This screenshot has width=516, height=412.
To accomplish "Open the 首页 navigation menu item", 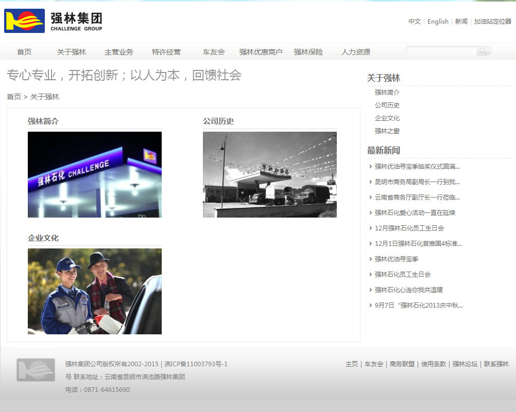I will pyautogui.click(x=24, y=52).
